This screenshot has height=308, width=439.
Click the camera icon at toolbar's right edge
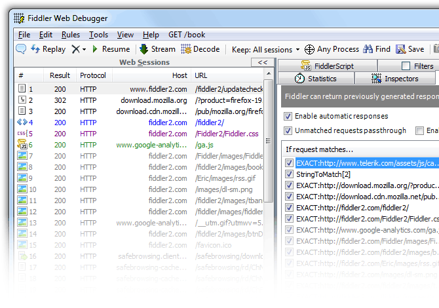436,49
